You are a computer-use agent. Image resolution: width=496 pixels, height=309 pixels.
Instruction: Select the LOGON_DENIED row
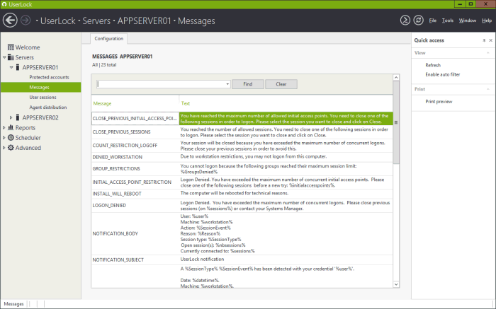pos(242,205)
